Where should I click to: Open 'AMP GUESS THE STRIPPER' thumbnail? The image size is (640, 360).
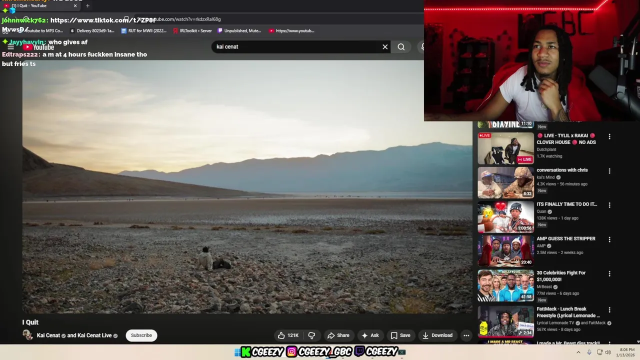pyautogui.click(x=505, y=251)
